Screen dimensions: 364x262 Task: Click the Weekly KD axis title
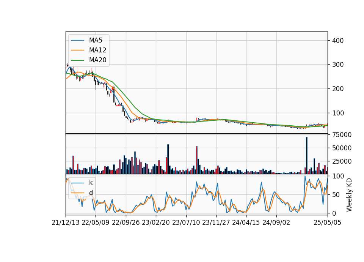click(x=349, y=195)
